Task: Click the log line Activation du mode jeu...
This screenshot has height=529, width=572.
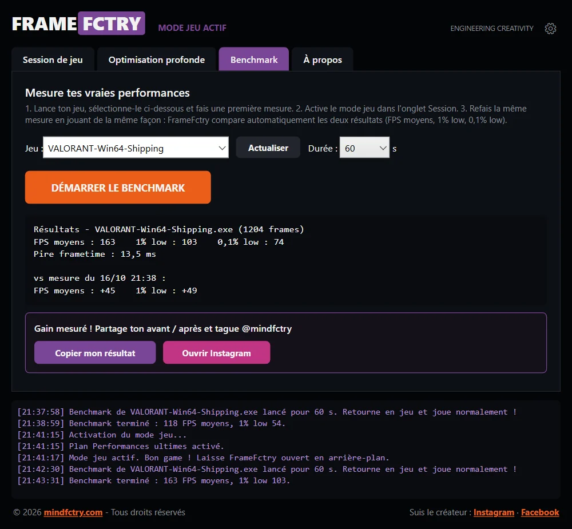Action: point(102,435)
